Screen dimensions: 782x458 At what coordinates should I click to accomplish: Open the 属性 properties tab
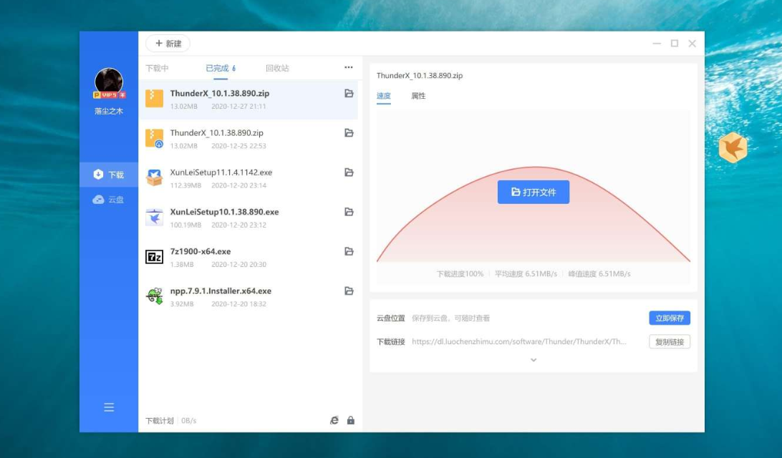(418, 96)
